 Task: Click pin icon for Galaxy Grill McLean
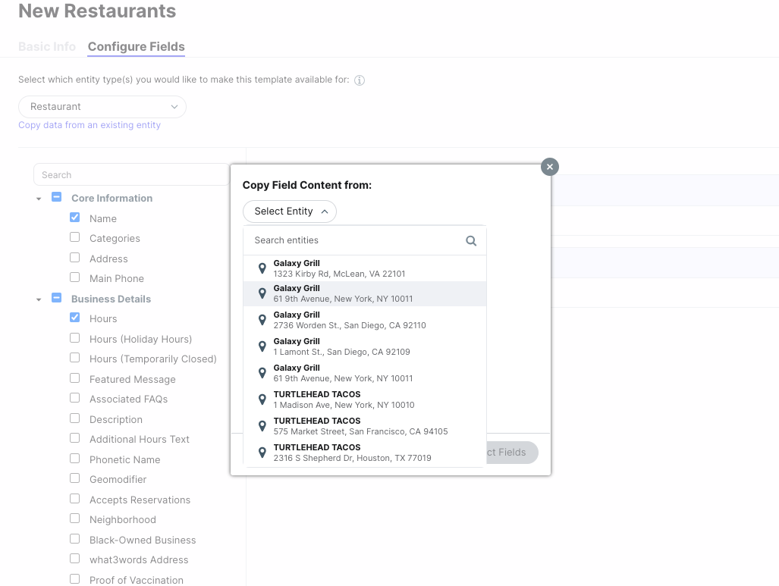click(262, 268)
